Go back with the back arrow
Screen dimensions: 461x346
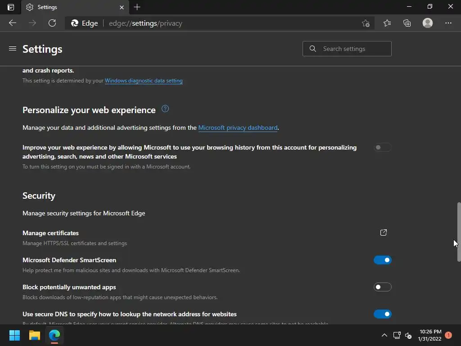13,23
